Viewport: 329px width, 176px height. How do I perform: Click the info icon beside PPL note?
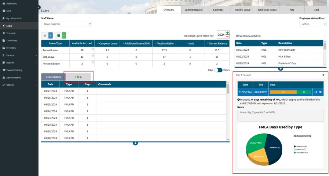pyautogui.click(x=239, y=100)
